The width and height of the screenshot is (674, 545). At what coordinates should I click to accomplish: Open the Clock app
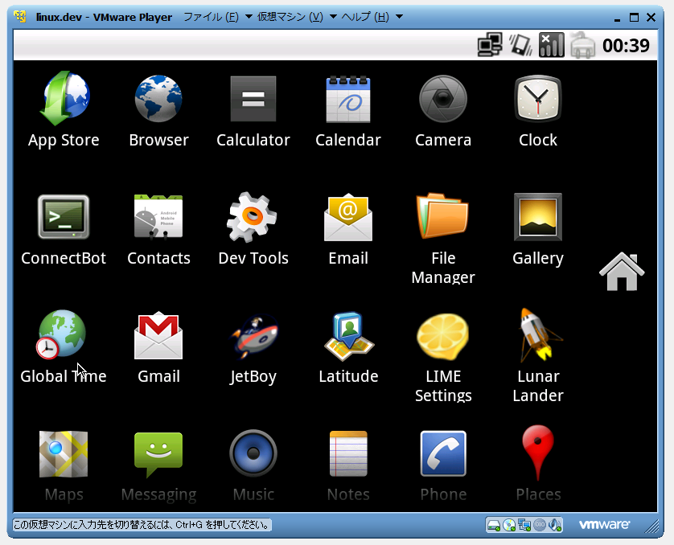538,99
